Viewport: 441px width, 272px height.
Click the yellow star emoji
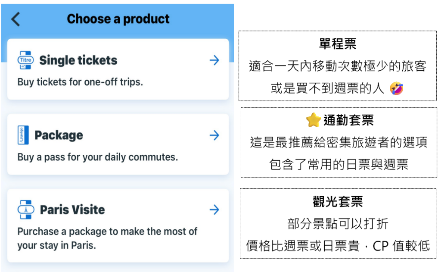pyautogui.click(x=313, y=120)
